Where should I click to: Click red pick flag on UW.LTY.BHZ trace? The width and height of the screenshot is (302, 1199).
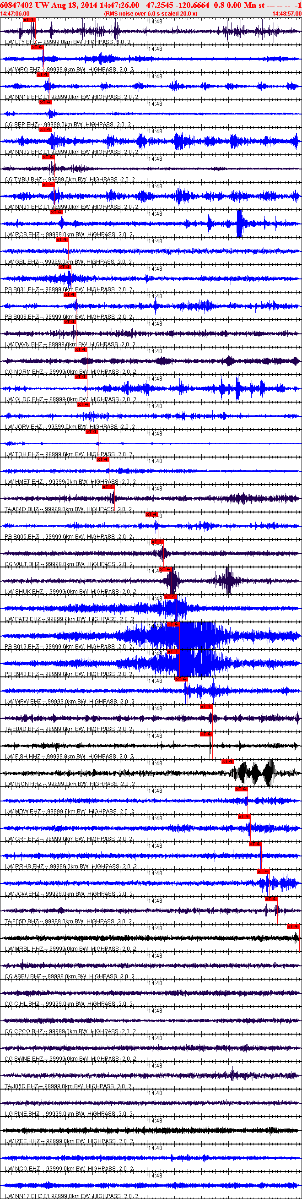point(29,20)
